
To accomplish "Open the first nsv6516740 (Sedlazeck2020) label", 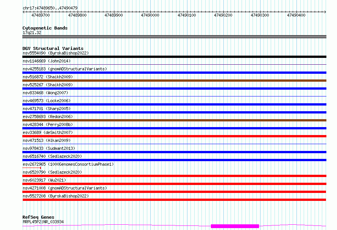I will 52,156.
